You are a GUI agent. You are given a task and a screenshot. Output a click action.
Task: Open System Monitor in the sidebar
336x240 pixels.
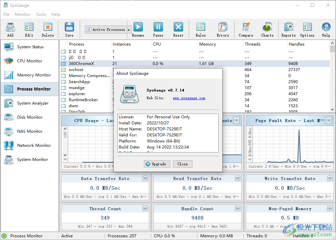point(30,160)
